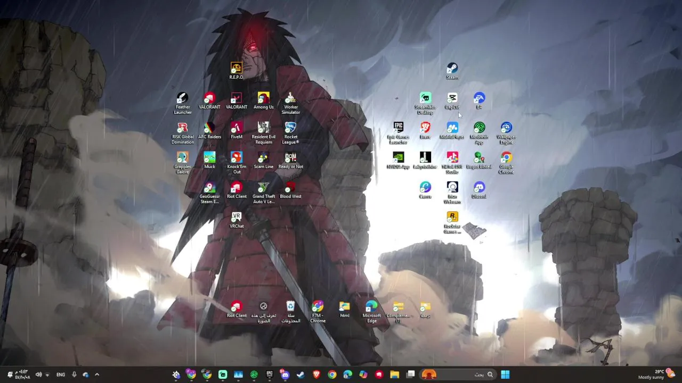Open the Moonlight App shortcut
This screenshot has width=682, height=383.
coord(479,133)
